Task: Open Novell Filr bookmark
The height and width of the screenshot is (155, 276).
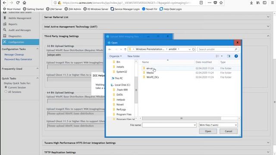Action: tap(150, 9)
